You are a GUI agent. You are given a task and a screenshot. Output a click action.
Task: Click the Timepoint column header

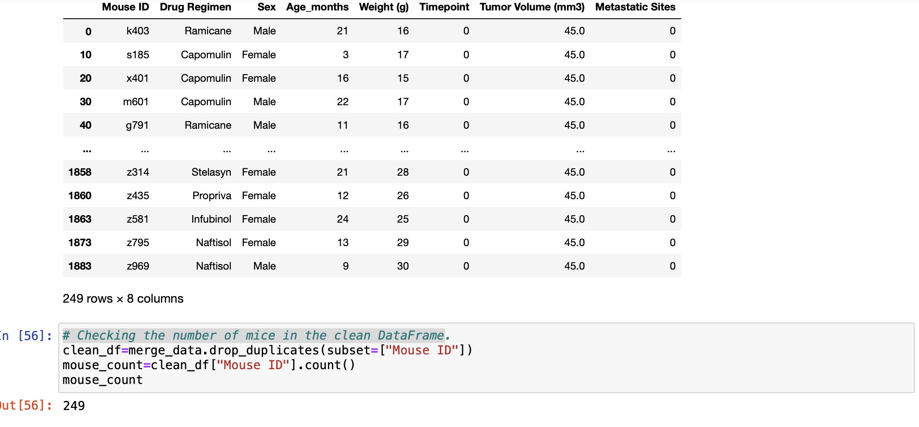[444, 7]
